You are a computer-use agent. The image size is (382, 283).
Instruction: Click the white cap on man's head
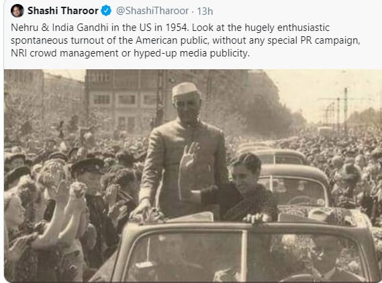(186, 89)
